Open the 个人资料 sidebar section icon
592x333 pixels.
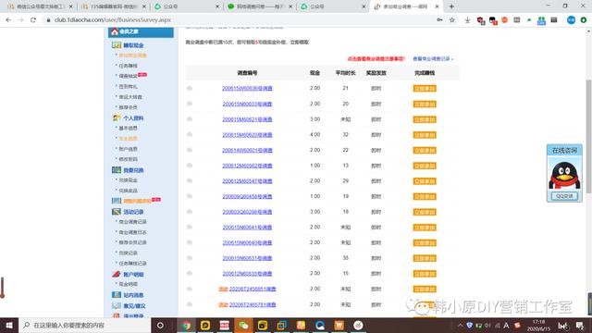pos(117,118)
